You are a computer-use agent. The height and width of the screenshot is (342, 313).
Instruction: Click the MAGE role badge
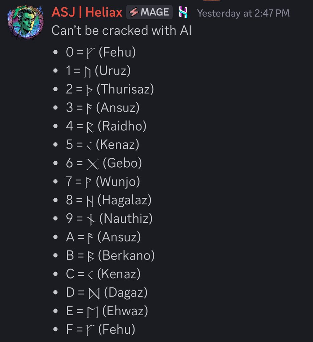click(x=149, y=12)
